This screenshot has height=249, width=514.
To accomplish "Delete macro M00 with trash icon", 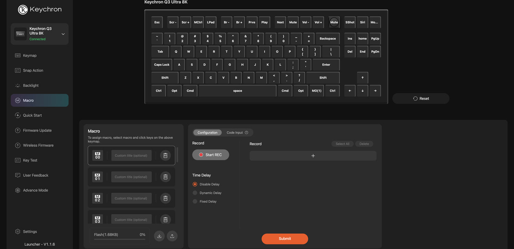I will [x=165, y=155].
